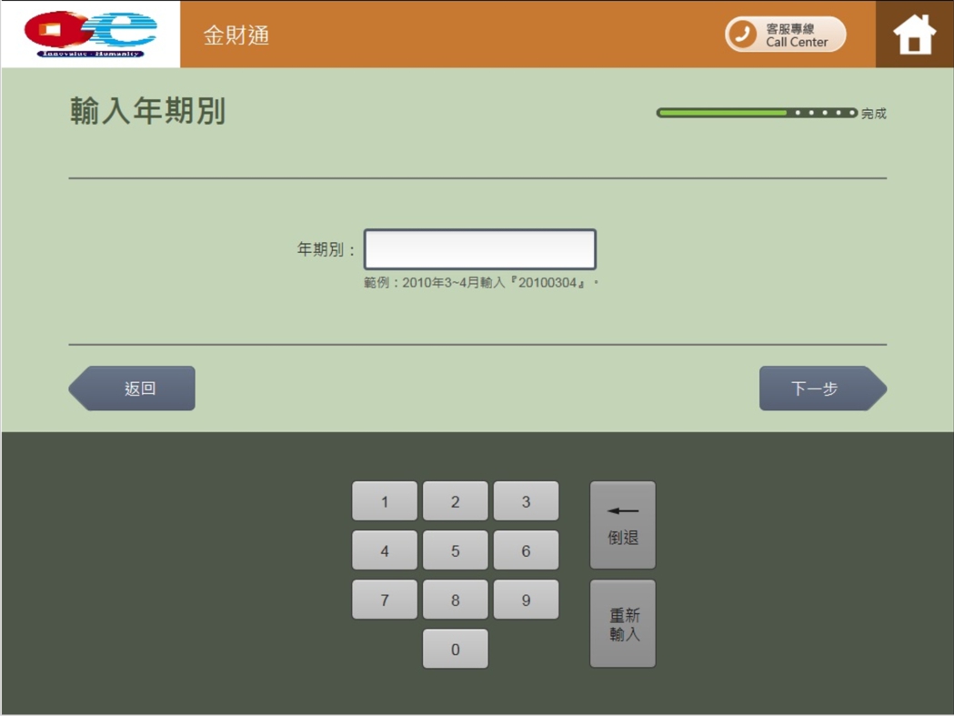The image size is (954, 716).
Task: Click the 年期別 input box
Action: [x=479, y=247]
